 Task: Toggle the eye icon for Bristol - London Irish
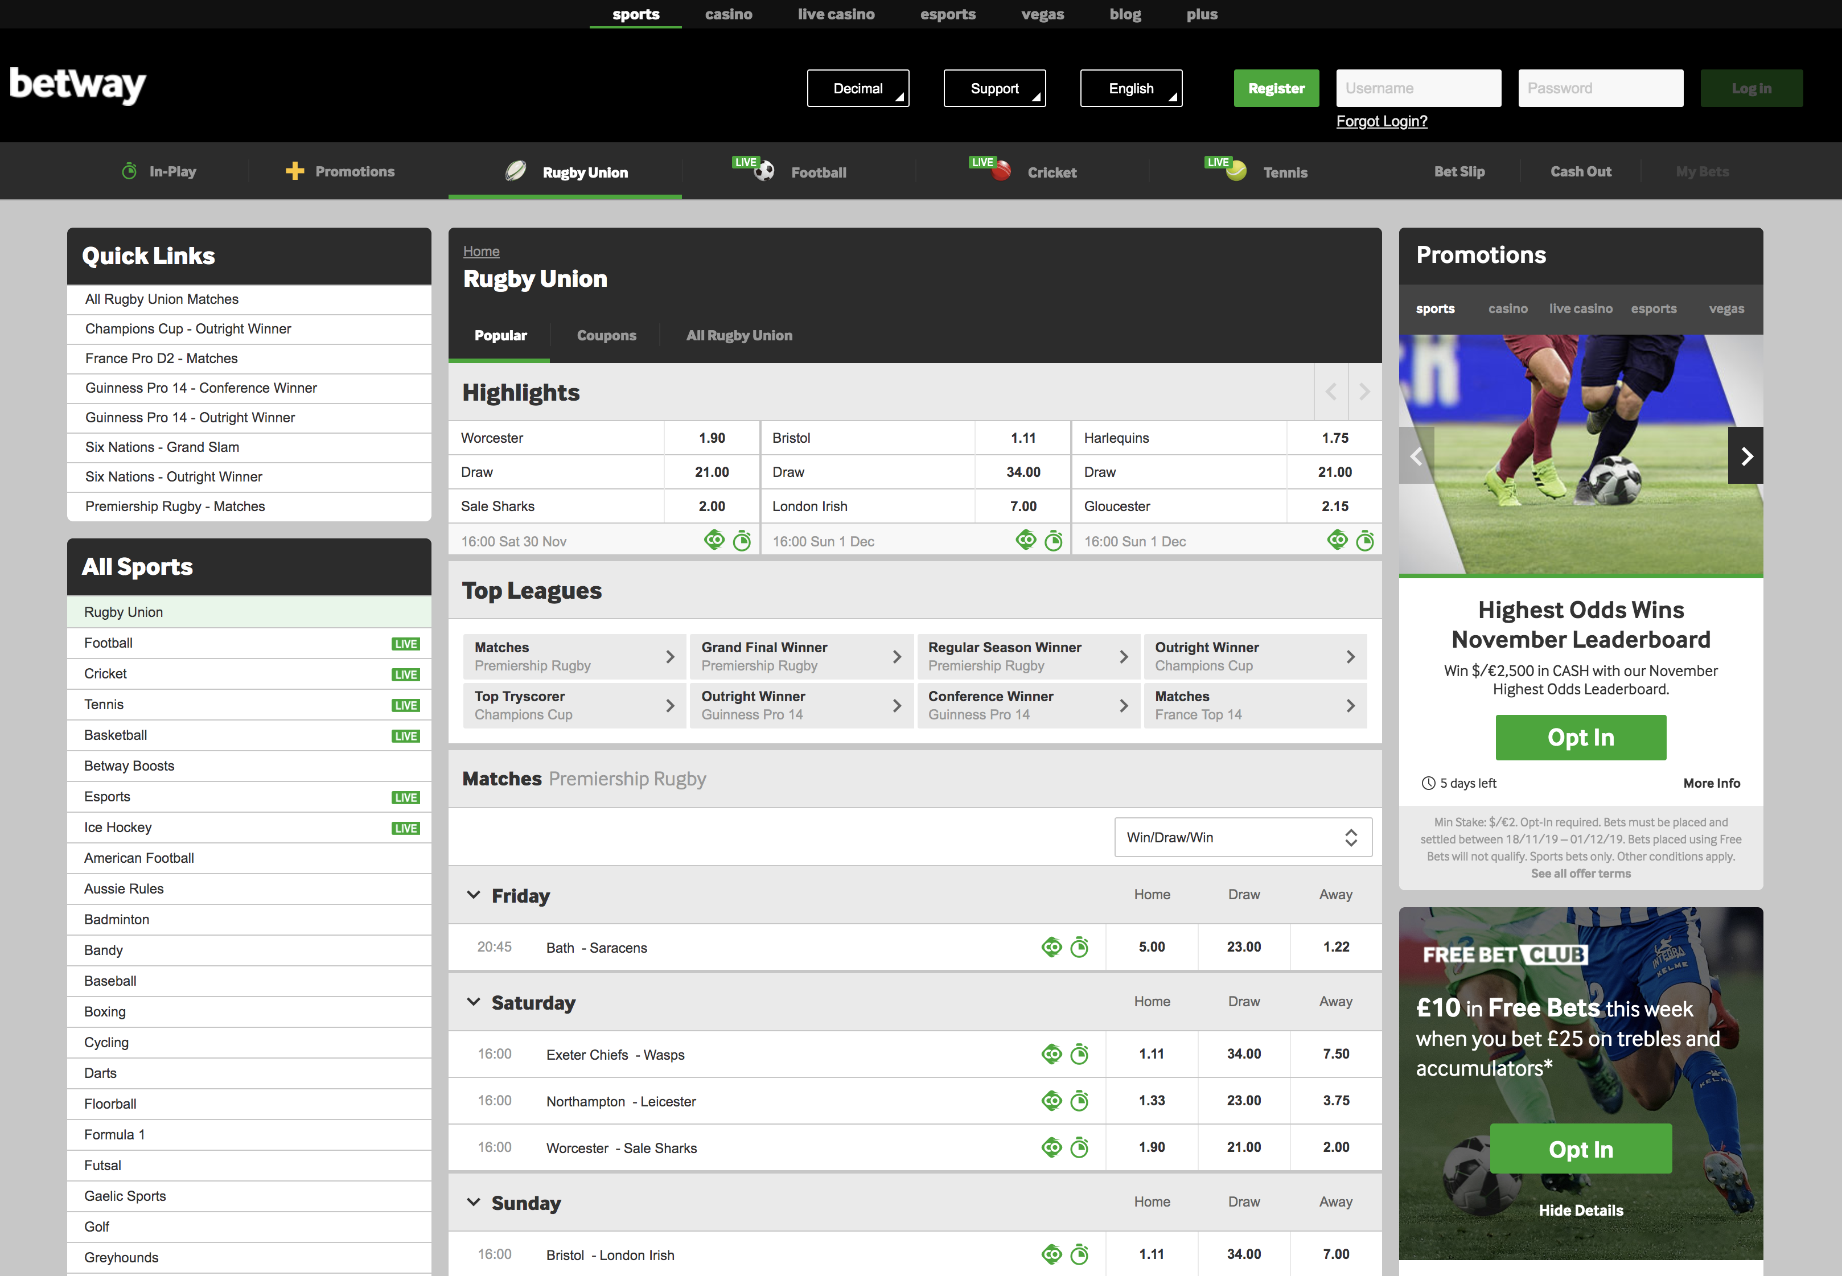[x=1052, y=1254]
